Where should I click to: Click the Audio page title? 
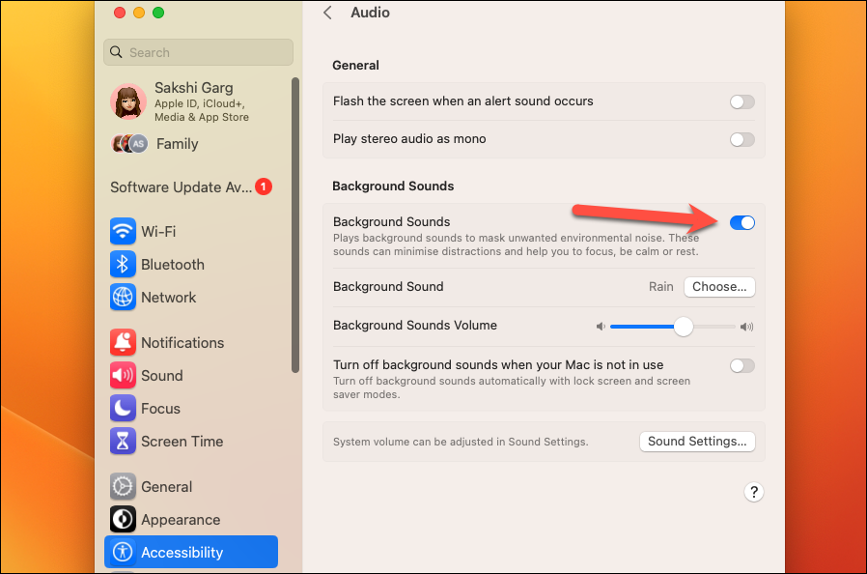tap(370, 13)
